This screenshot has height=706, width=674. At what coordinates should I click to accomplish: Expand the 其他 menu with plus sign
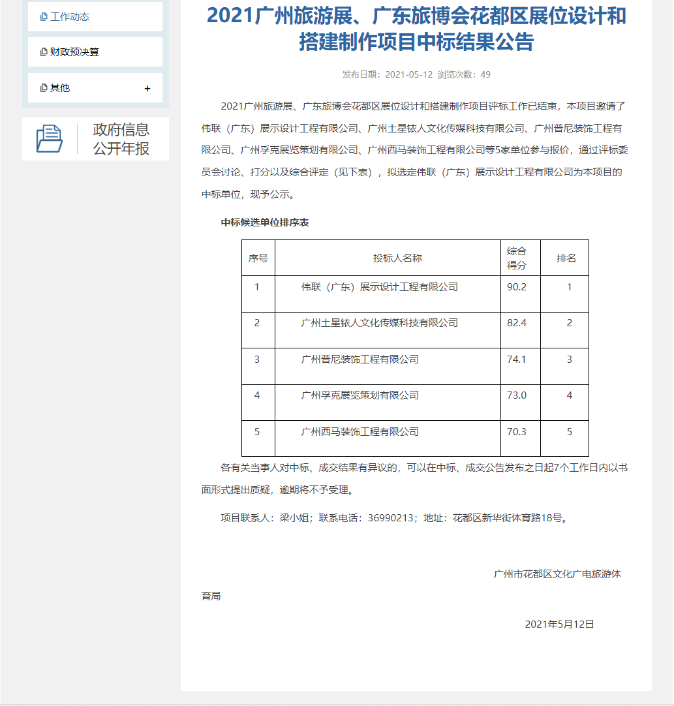click(x=147, y=89)
